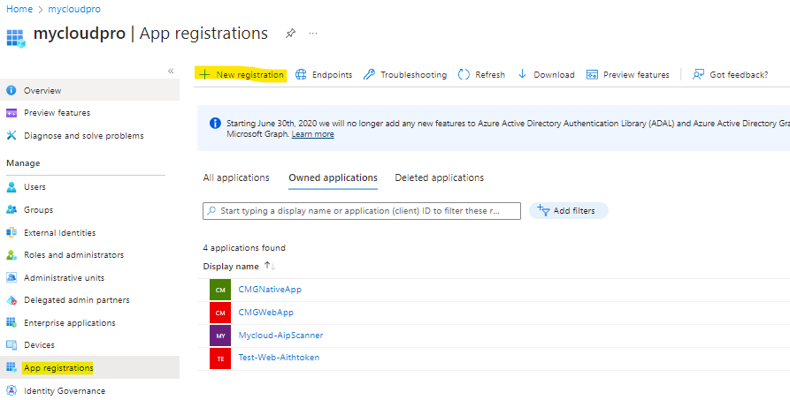Open the CMGWebApp application
This screenshot has height=400, width=790.
(x=266, y=313)
